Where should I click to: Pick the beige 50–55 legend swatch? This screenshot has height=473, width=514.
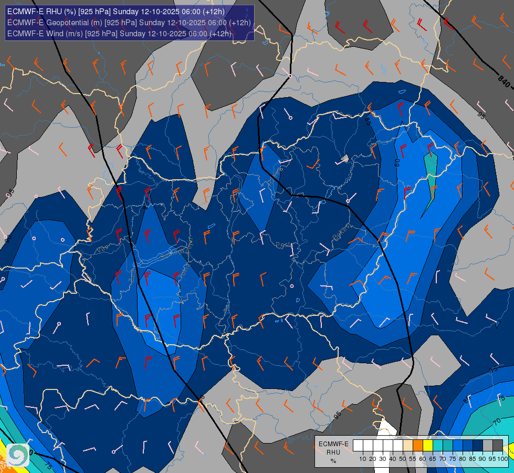tap(408, 446)
